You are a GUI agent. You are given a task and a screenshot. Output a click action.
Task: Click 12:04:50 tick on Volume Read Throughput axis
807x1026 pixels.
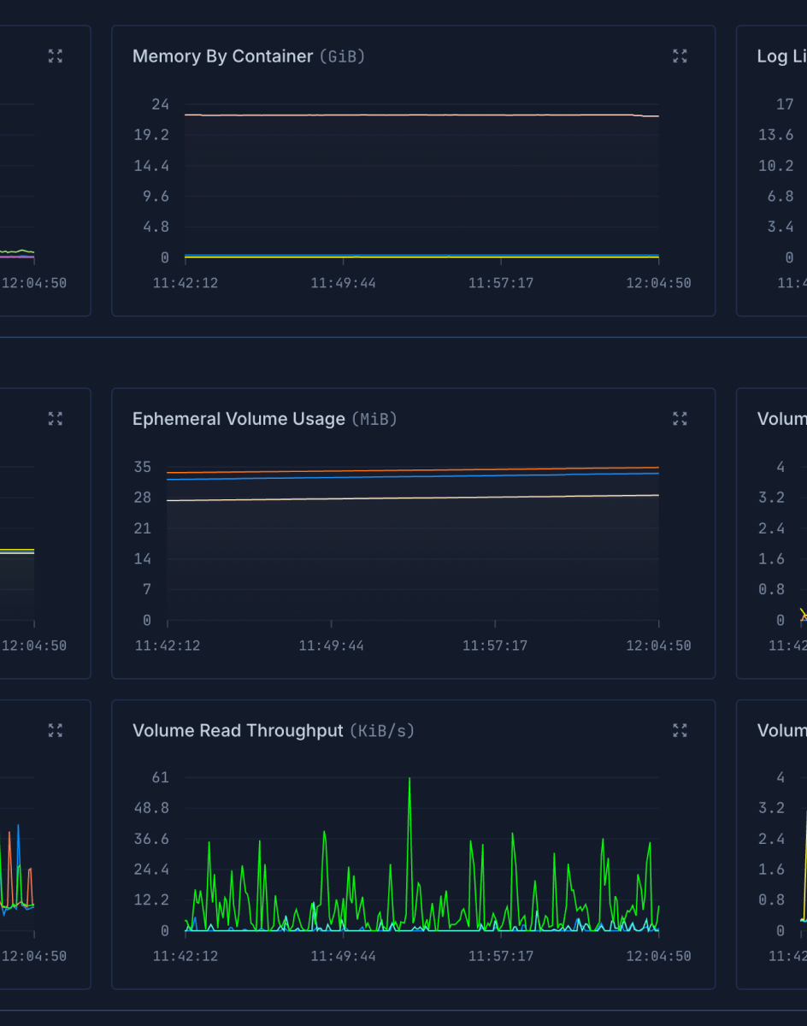(x=658, y=956)
